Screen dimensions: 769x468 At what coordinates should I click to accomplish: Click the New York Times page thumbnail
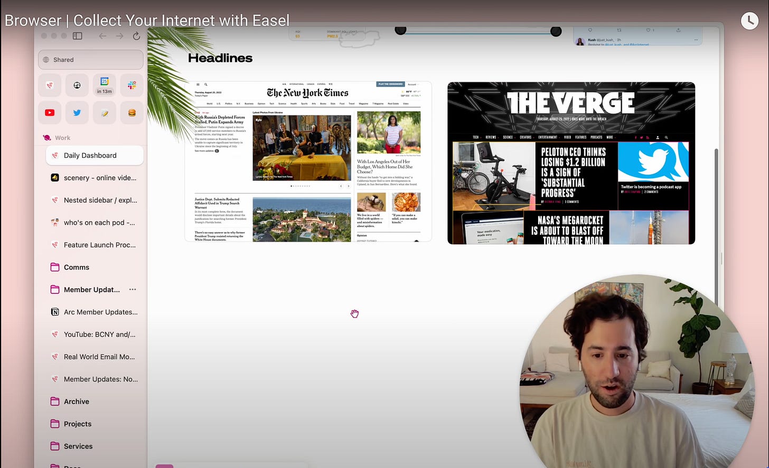pyautogui.click(x=308, y=161)
